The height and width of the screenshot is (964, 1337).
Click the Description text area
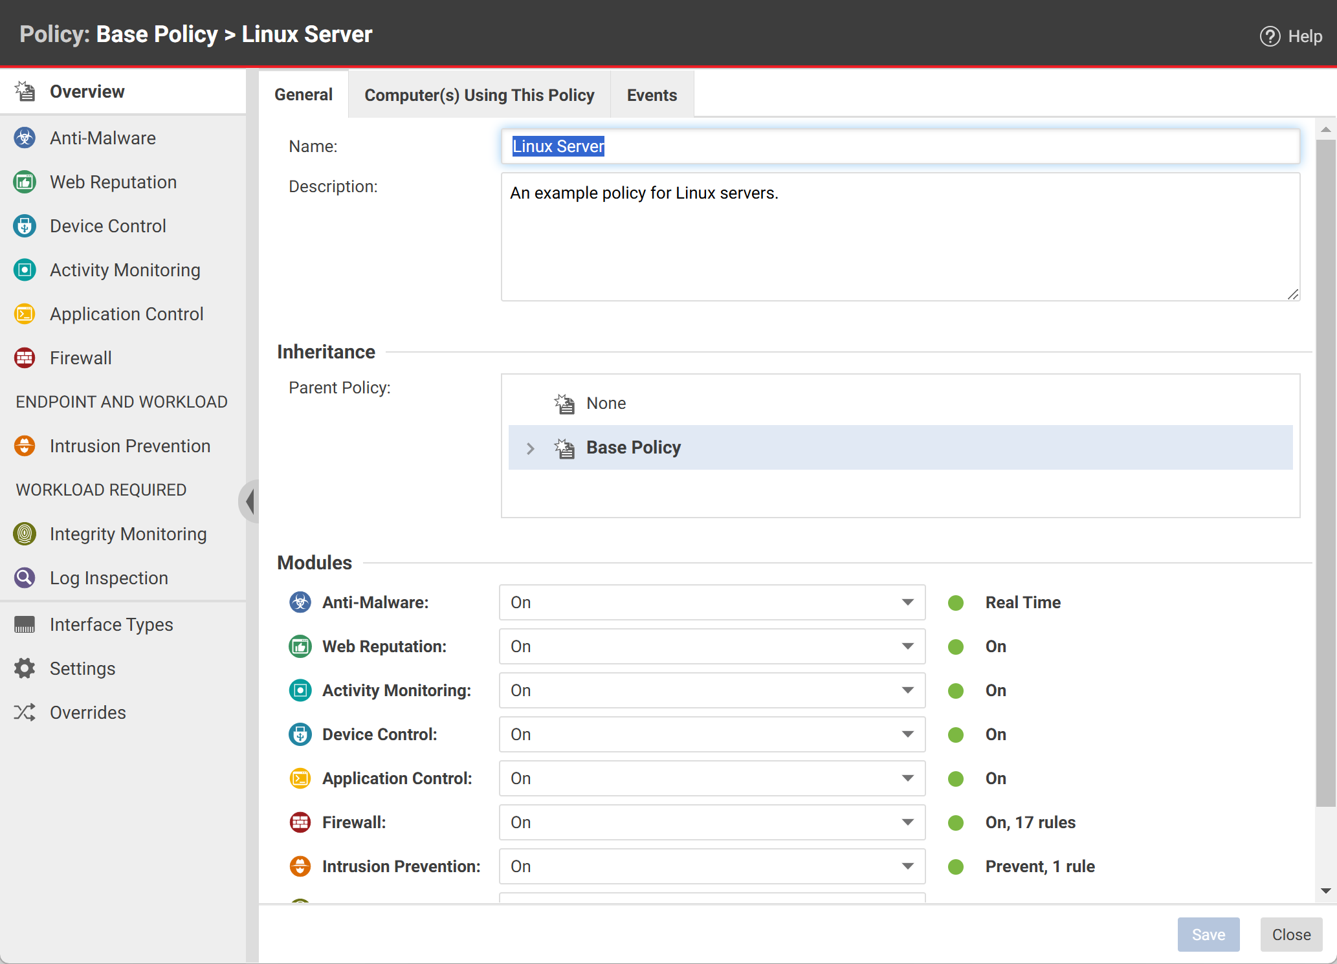pos(900,237)
